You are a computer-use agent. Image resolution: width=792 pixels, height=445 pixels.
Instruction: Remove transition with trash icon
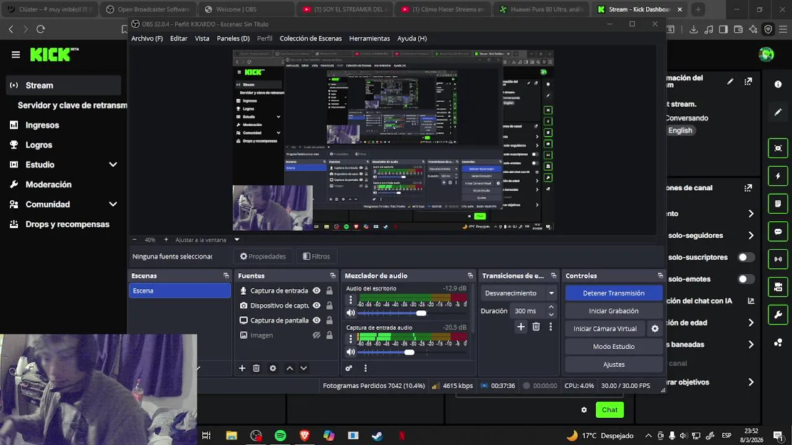[x=536, y=327]
